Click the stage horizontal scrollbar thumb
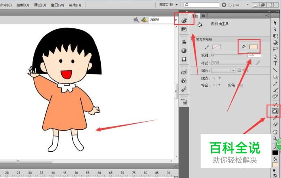 tap(26, 161)
